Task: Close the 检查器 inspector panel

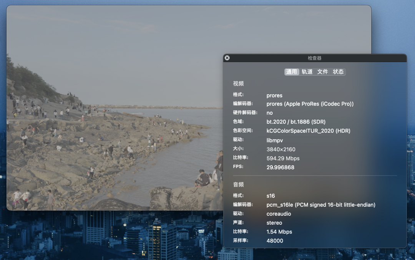Action: point(227,58)
